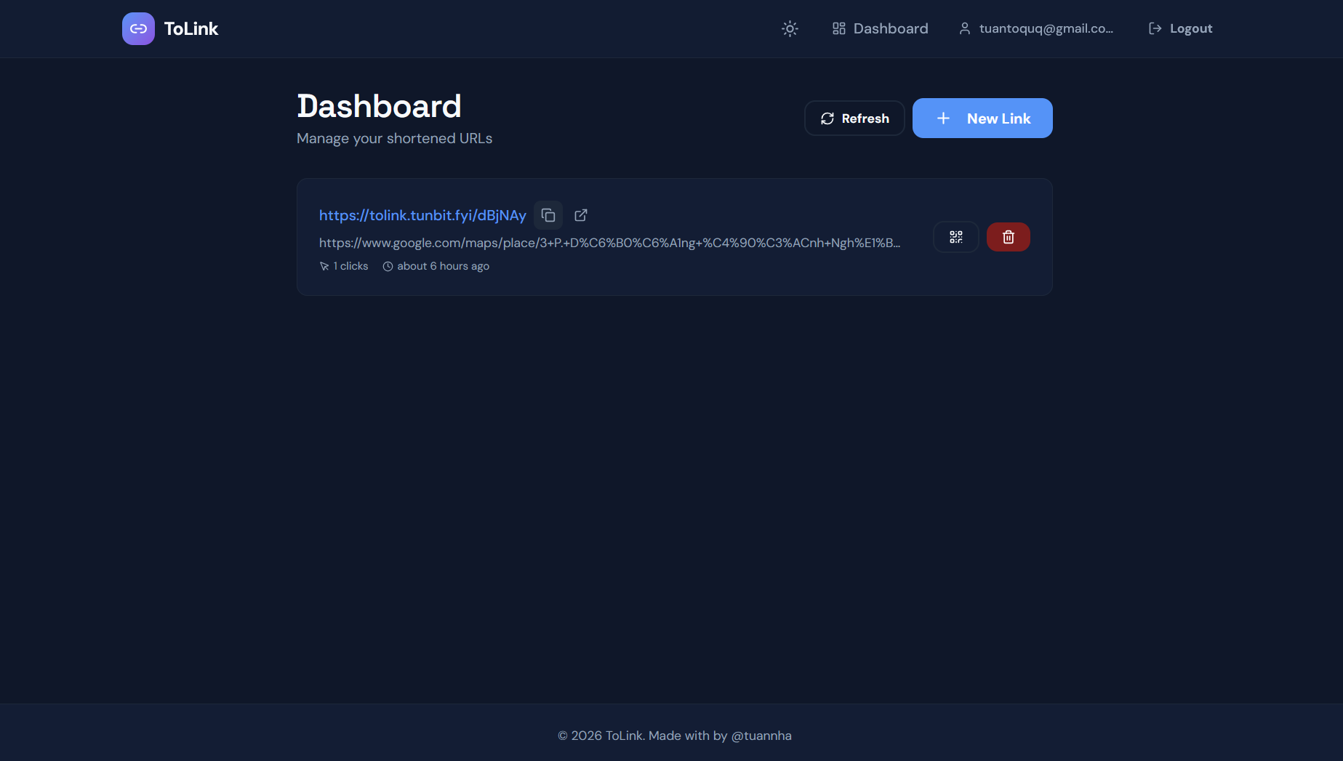This screenshot has width=1343, height=761.
Task: Open the Dashboard navigation item
Action: [x=880, y=28]
